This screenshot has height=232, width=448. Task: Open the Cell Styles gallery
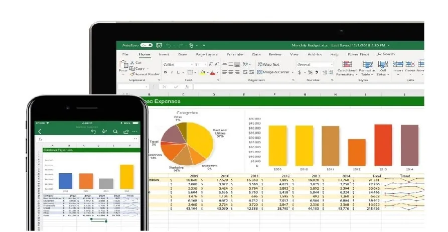(383, 68)
